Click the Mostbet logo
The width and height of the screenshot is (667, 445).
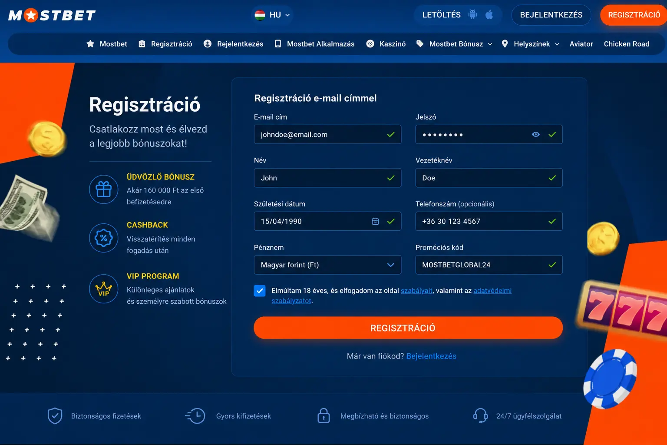coord(52,16)
